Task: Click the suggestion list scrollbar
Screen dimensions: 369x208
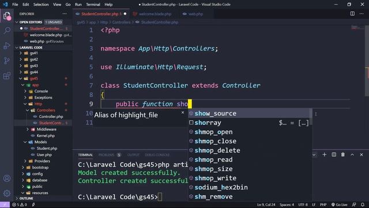Action: click(x=311, y=117)
